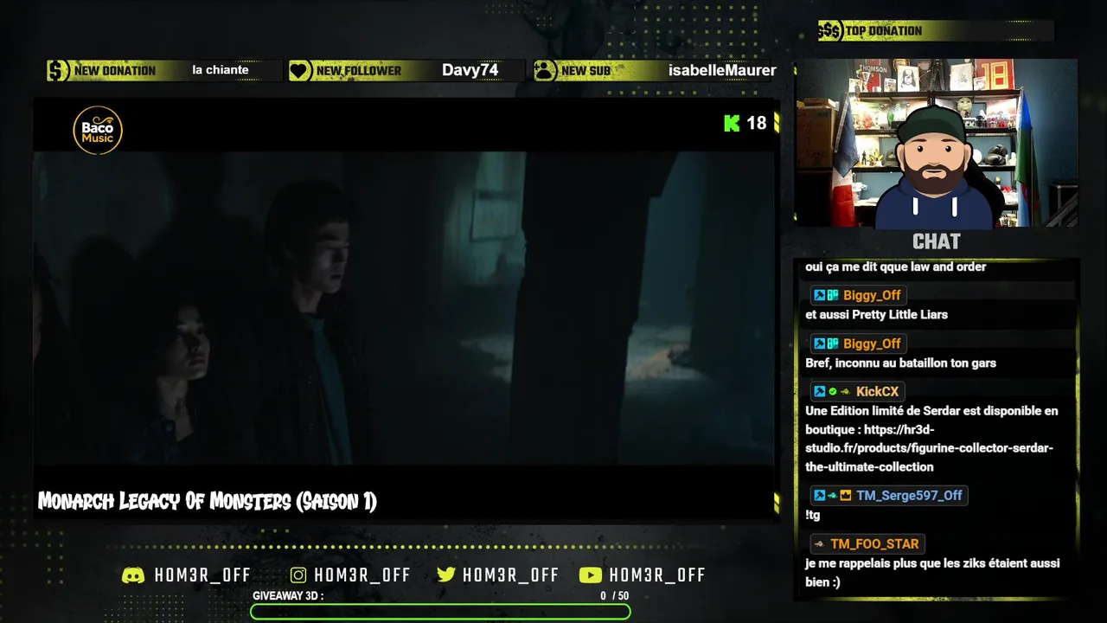Click the "Giveaway 3D :" label
1107x623 pixels.
tap(288, 595)
